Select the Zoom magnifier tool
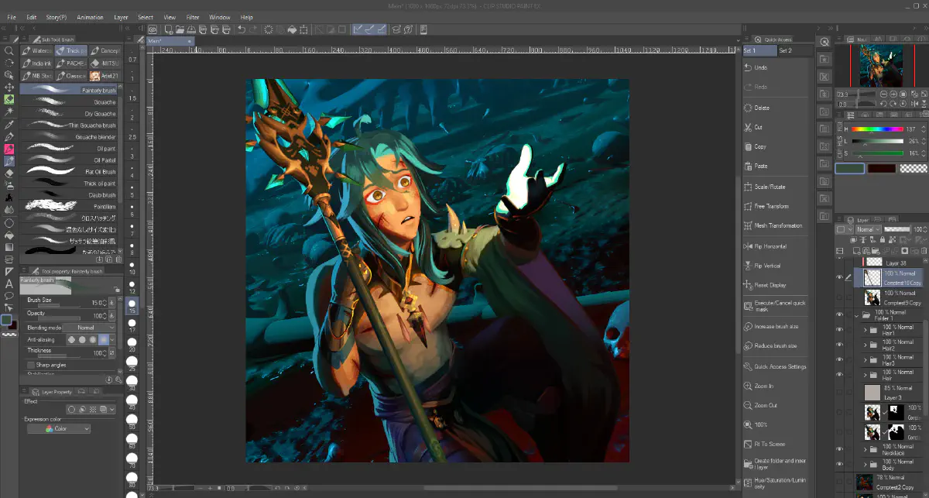Viewport: 929px width, 498px height. (x=9, y=50)
